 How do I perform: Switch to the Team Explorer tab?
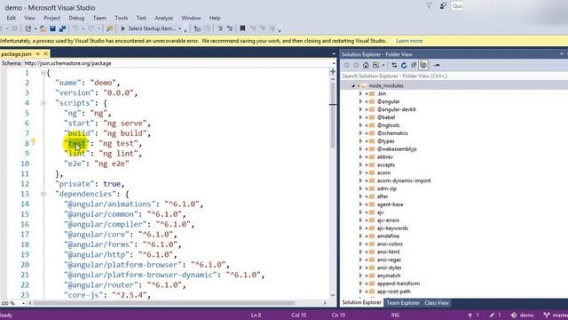click(403, 303)
